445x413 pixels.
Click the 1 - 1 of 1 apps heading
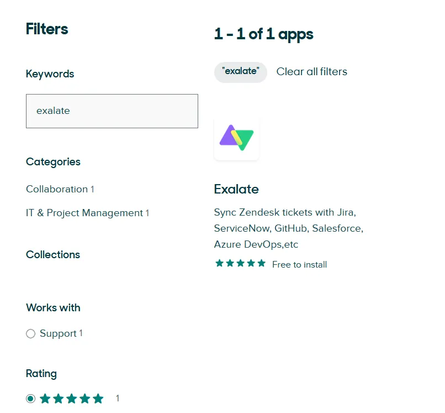[264, 34]
